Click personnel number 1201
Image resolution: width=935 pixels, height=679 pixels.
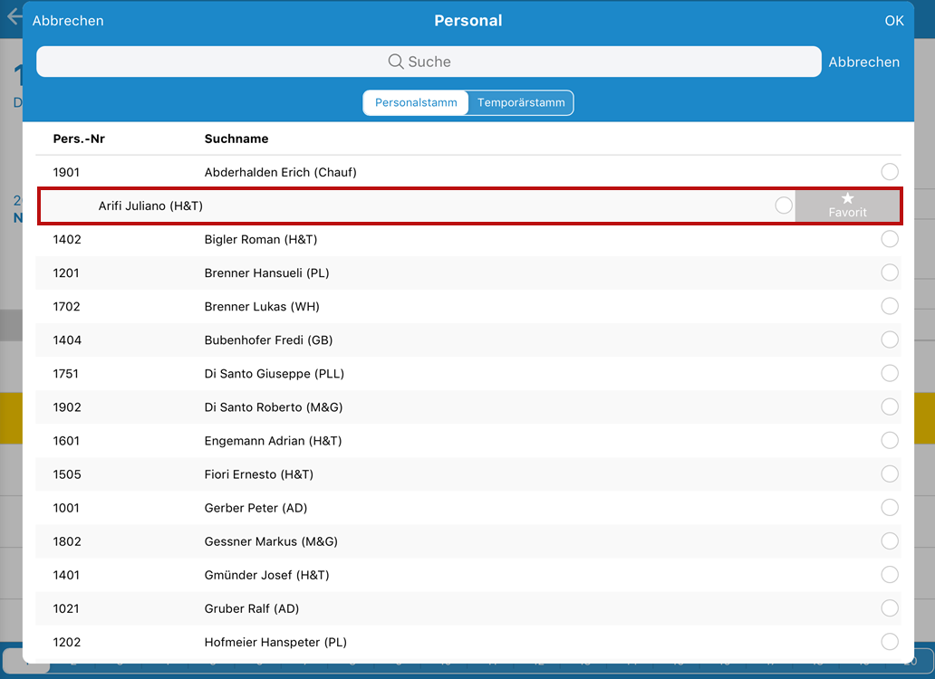(x=66, y=273)
